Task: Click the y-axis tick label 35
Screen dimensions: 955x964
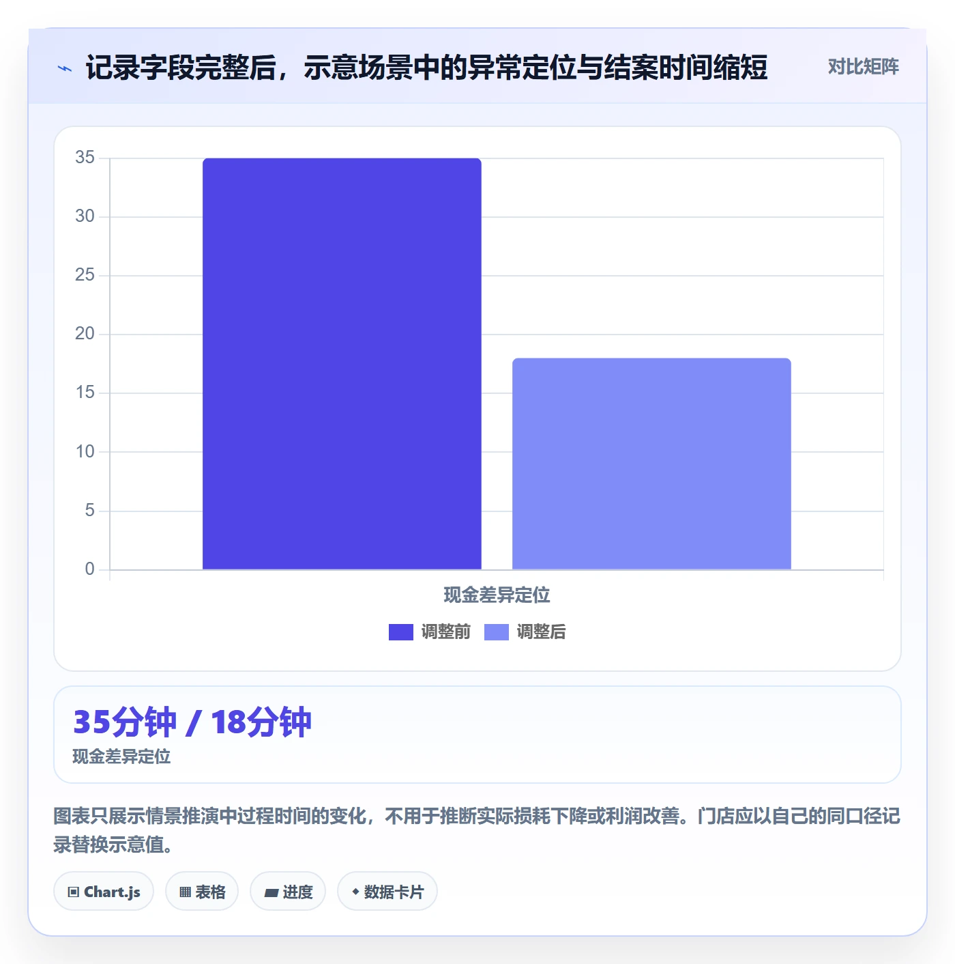Action: [85, 158]
